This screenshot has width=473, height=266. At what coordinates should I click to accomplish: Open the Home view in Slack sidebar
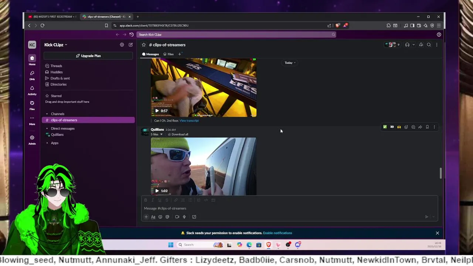point(32,60)
